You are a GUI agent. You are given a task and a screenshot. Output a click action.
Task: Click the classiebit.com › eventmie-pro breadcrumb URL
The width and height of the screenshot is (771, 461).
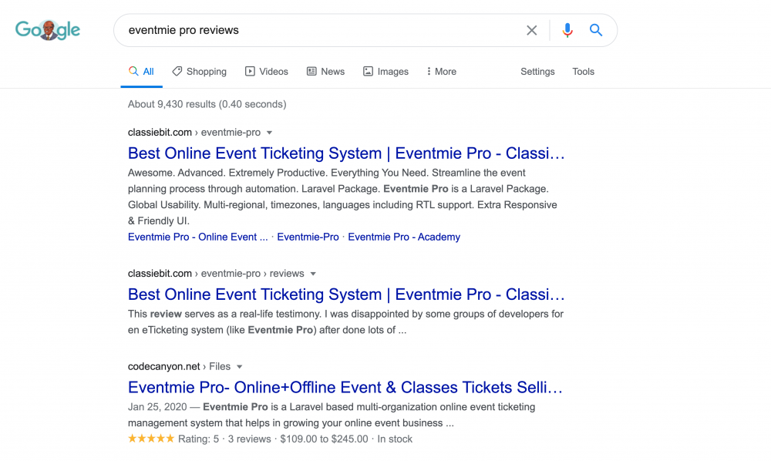(x=194, y=132)
